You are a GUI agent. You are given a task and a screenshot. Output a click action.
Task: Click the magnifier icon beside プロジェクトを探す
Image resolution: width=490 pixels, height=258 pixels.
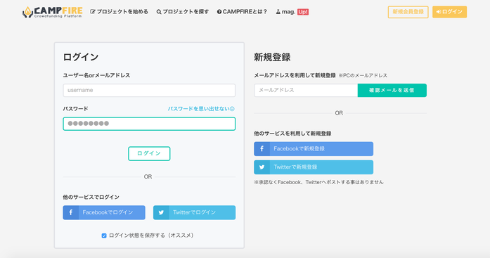coord(159,12)
